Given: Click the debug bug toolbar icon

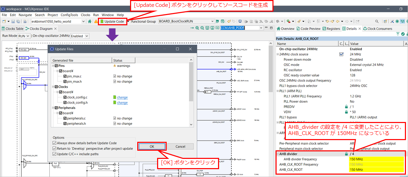Looking at the screenshot, I should [x=289, y=21].
